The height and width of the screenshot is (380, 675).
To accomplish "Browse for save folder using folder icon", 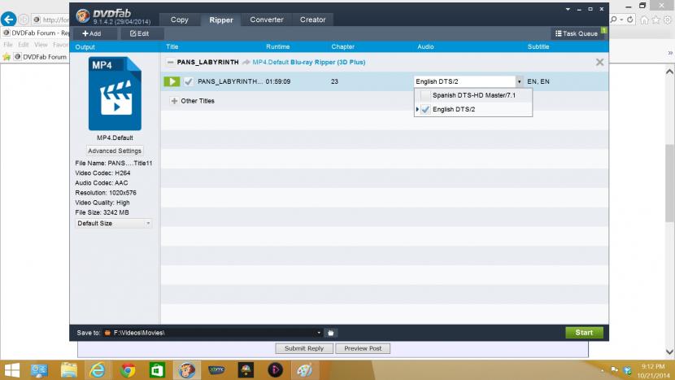I will [x=331, y=333].
